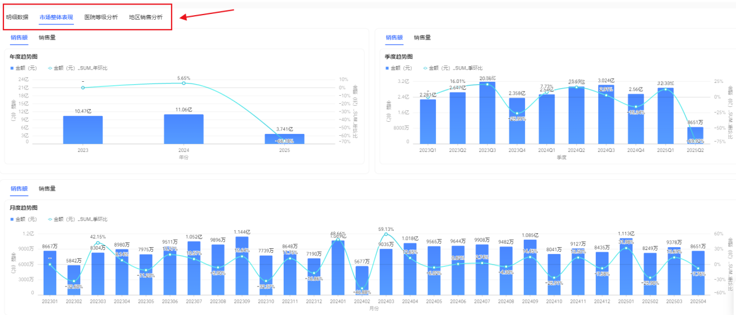736x315 pixels.
Task: Click the 1.144亿 label in monthly chart
Action: (x=242, y=232)
